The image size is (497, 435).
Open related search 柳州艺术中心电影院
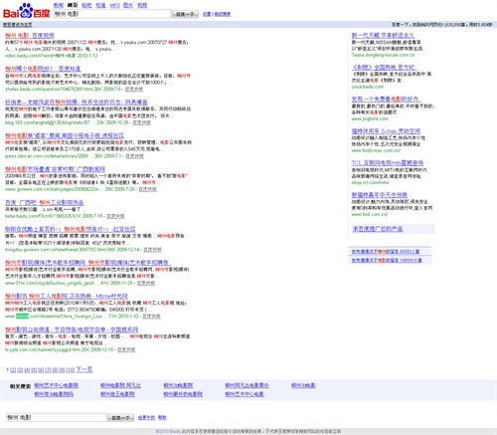pyautogui.click(x=57, y=385)
